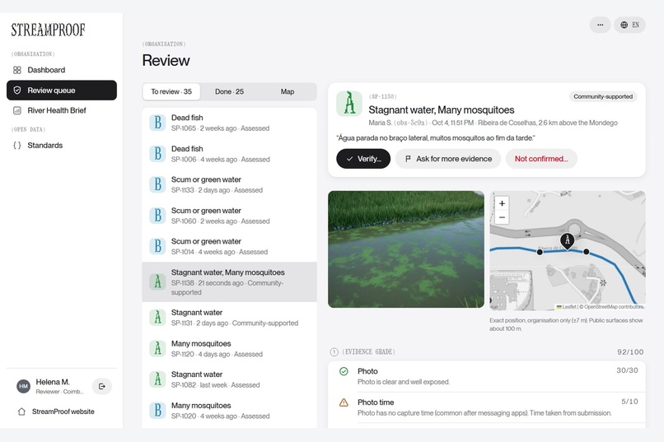The height and width of the screenshot is (442, 664).
Task: Click the Photo evidence row
Action: (487, 376)
